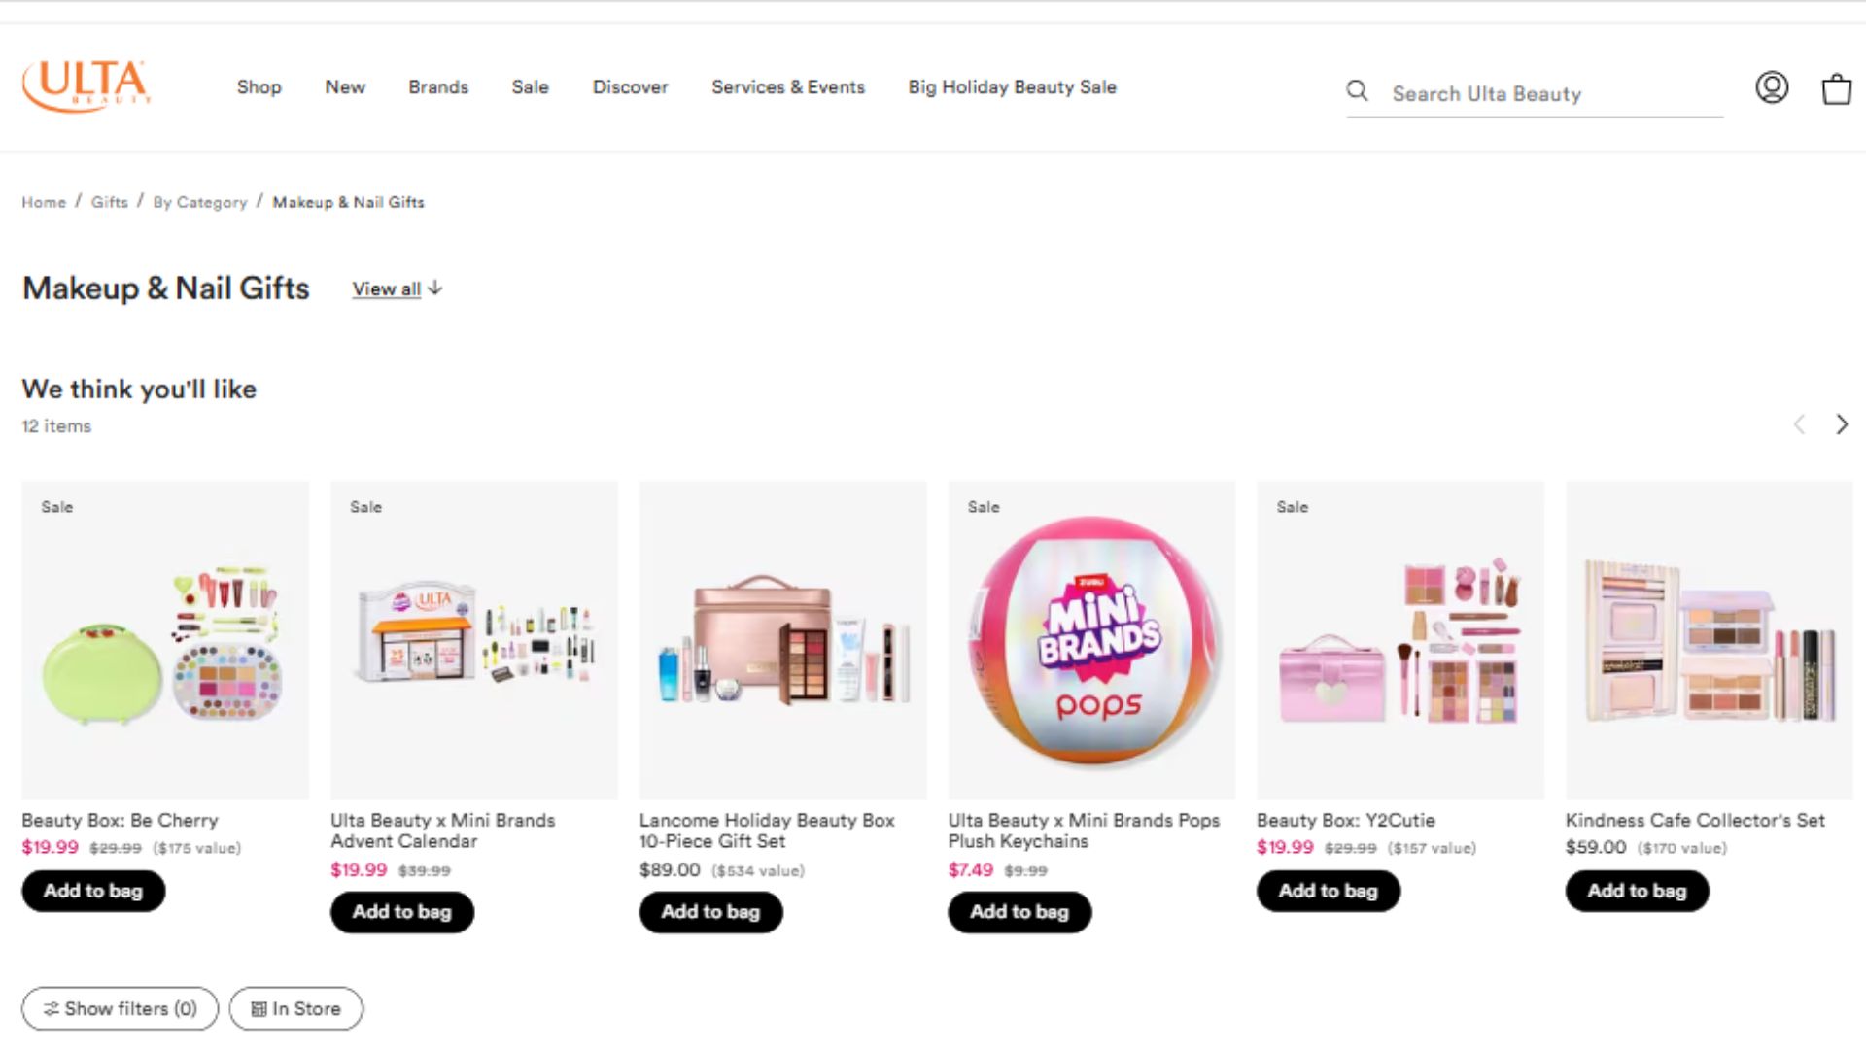Open Mini Brands Advent Calendar image
The width and height of the screenshot is (1866, 1049).
474,640
